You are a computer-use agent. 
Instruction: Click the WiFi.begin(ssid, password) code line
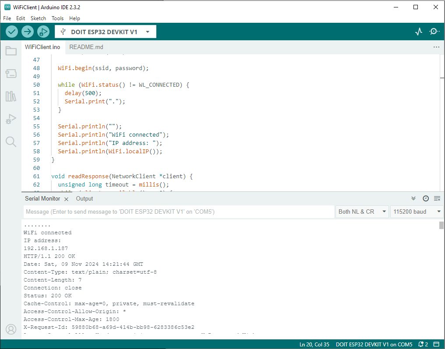103,68
